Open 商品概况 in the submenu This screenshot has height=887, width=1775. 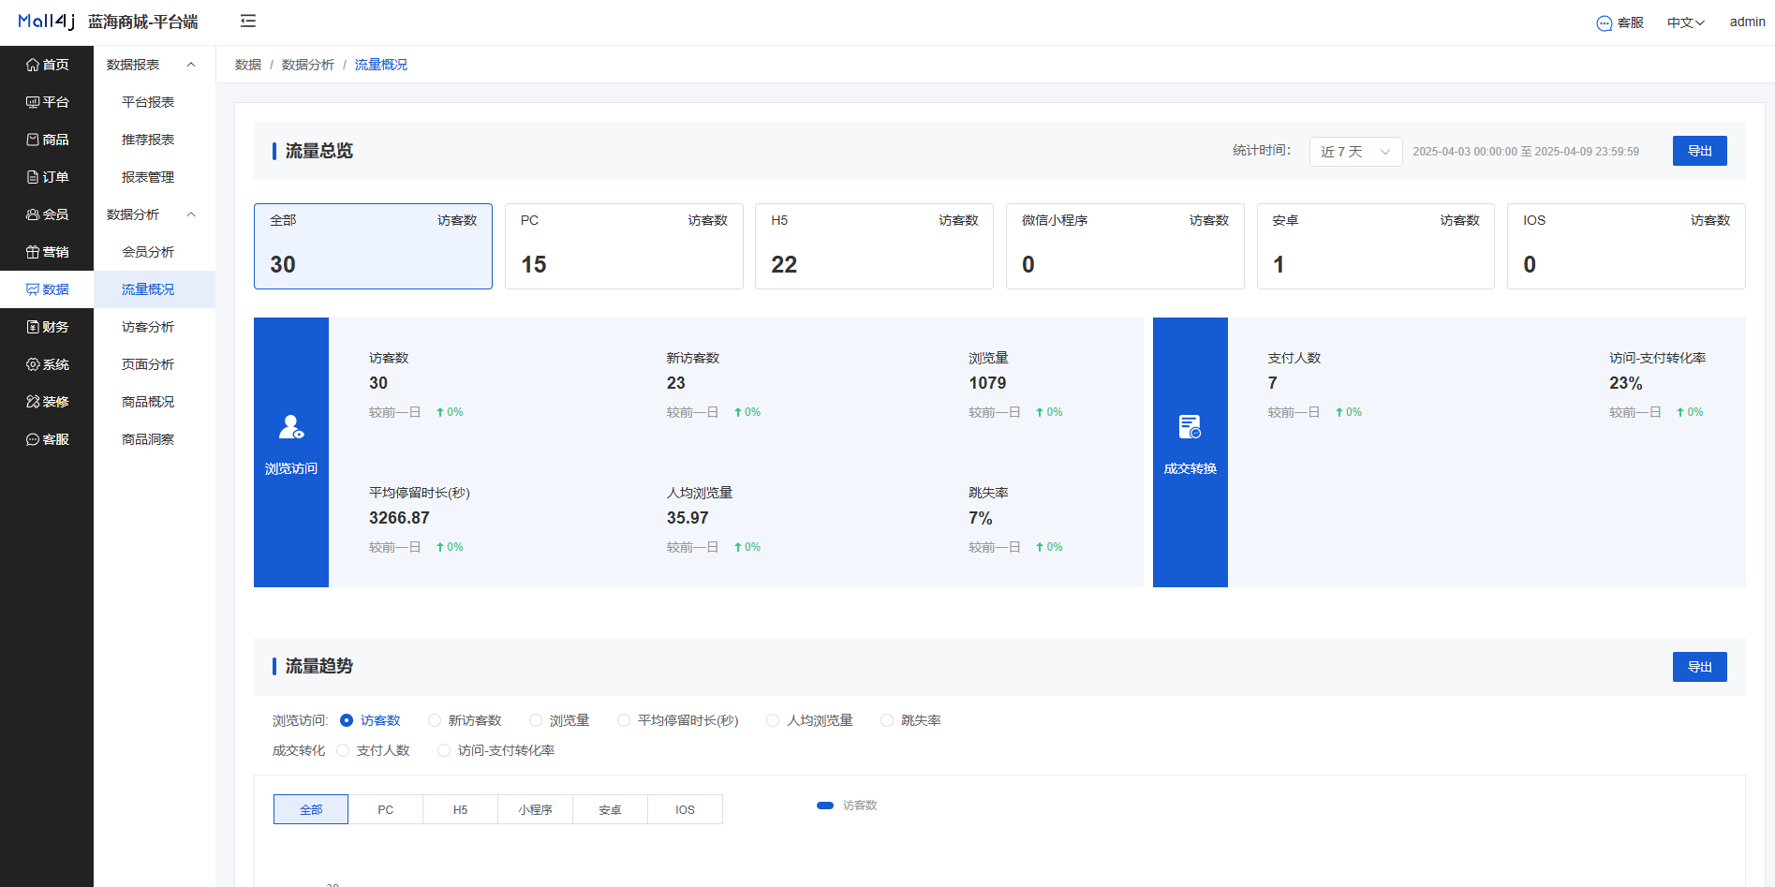[155, 402]
